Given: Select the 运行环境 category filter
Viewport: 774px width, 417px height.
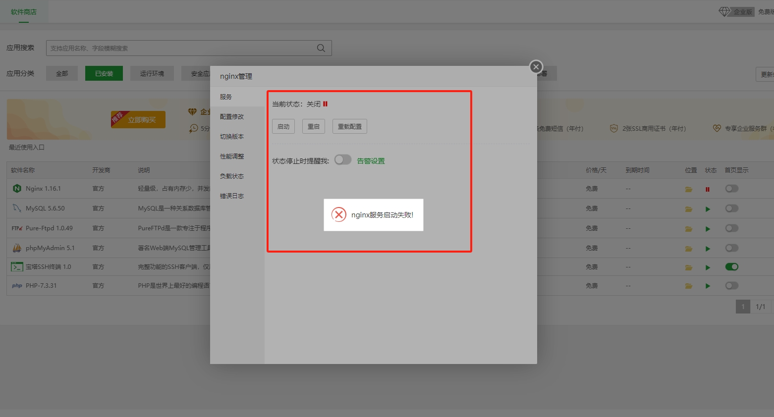Looking at the screenshot, I should (152, 73).
